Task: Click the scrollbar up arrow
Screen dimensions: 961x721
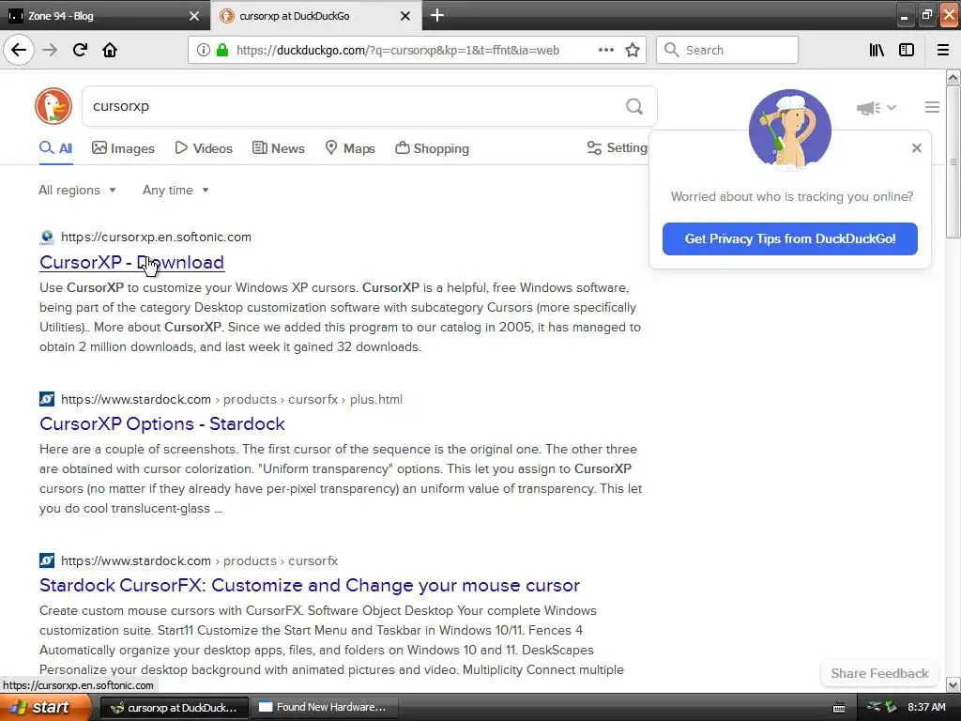Action: (x=953, y=77)
